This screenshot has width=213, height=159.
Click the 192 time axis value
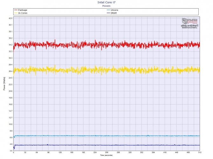pos(83,152)
